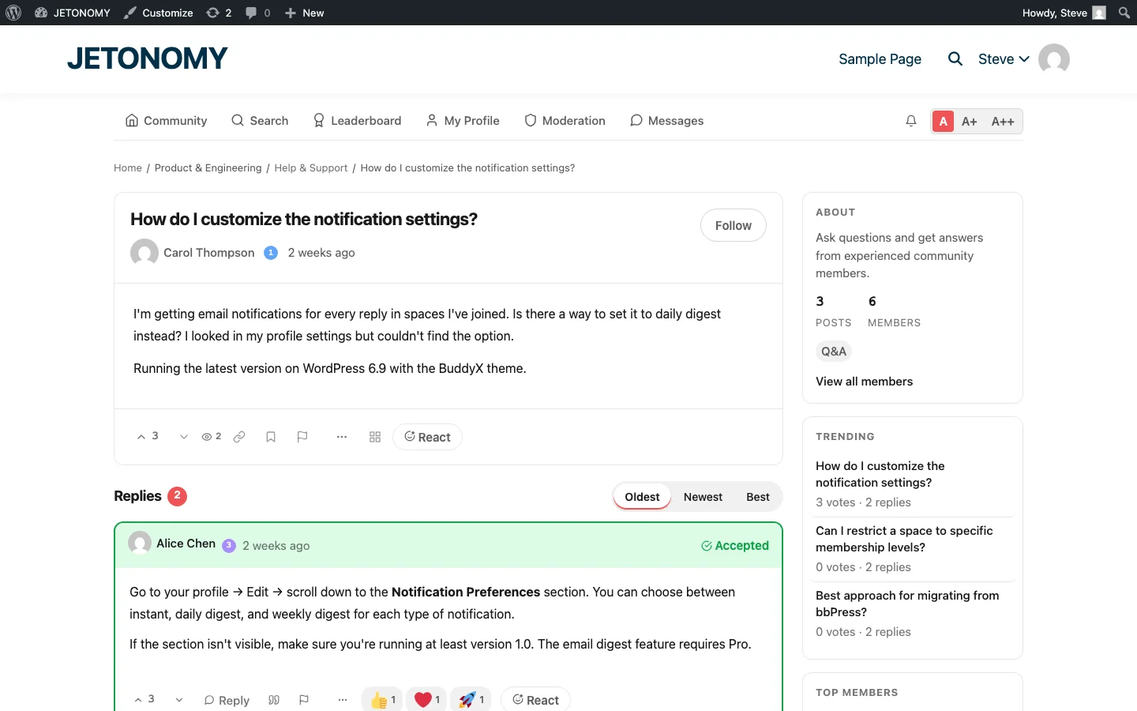The width and height of the screenshot is (1137, 711).
Task: Copy the link to the question
Action: (x=239, y=437)
